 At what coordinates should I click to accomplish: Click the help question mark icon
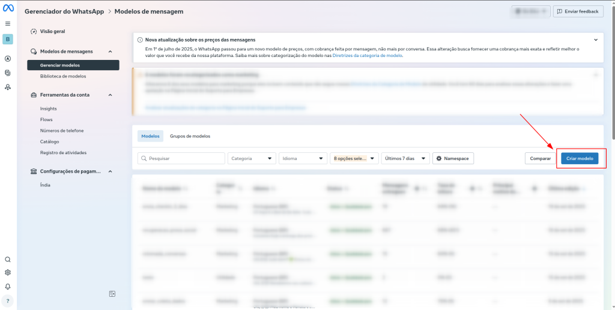coord(8,300)
